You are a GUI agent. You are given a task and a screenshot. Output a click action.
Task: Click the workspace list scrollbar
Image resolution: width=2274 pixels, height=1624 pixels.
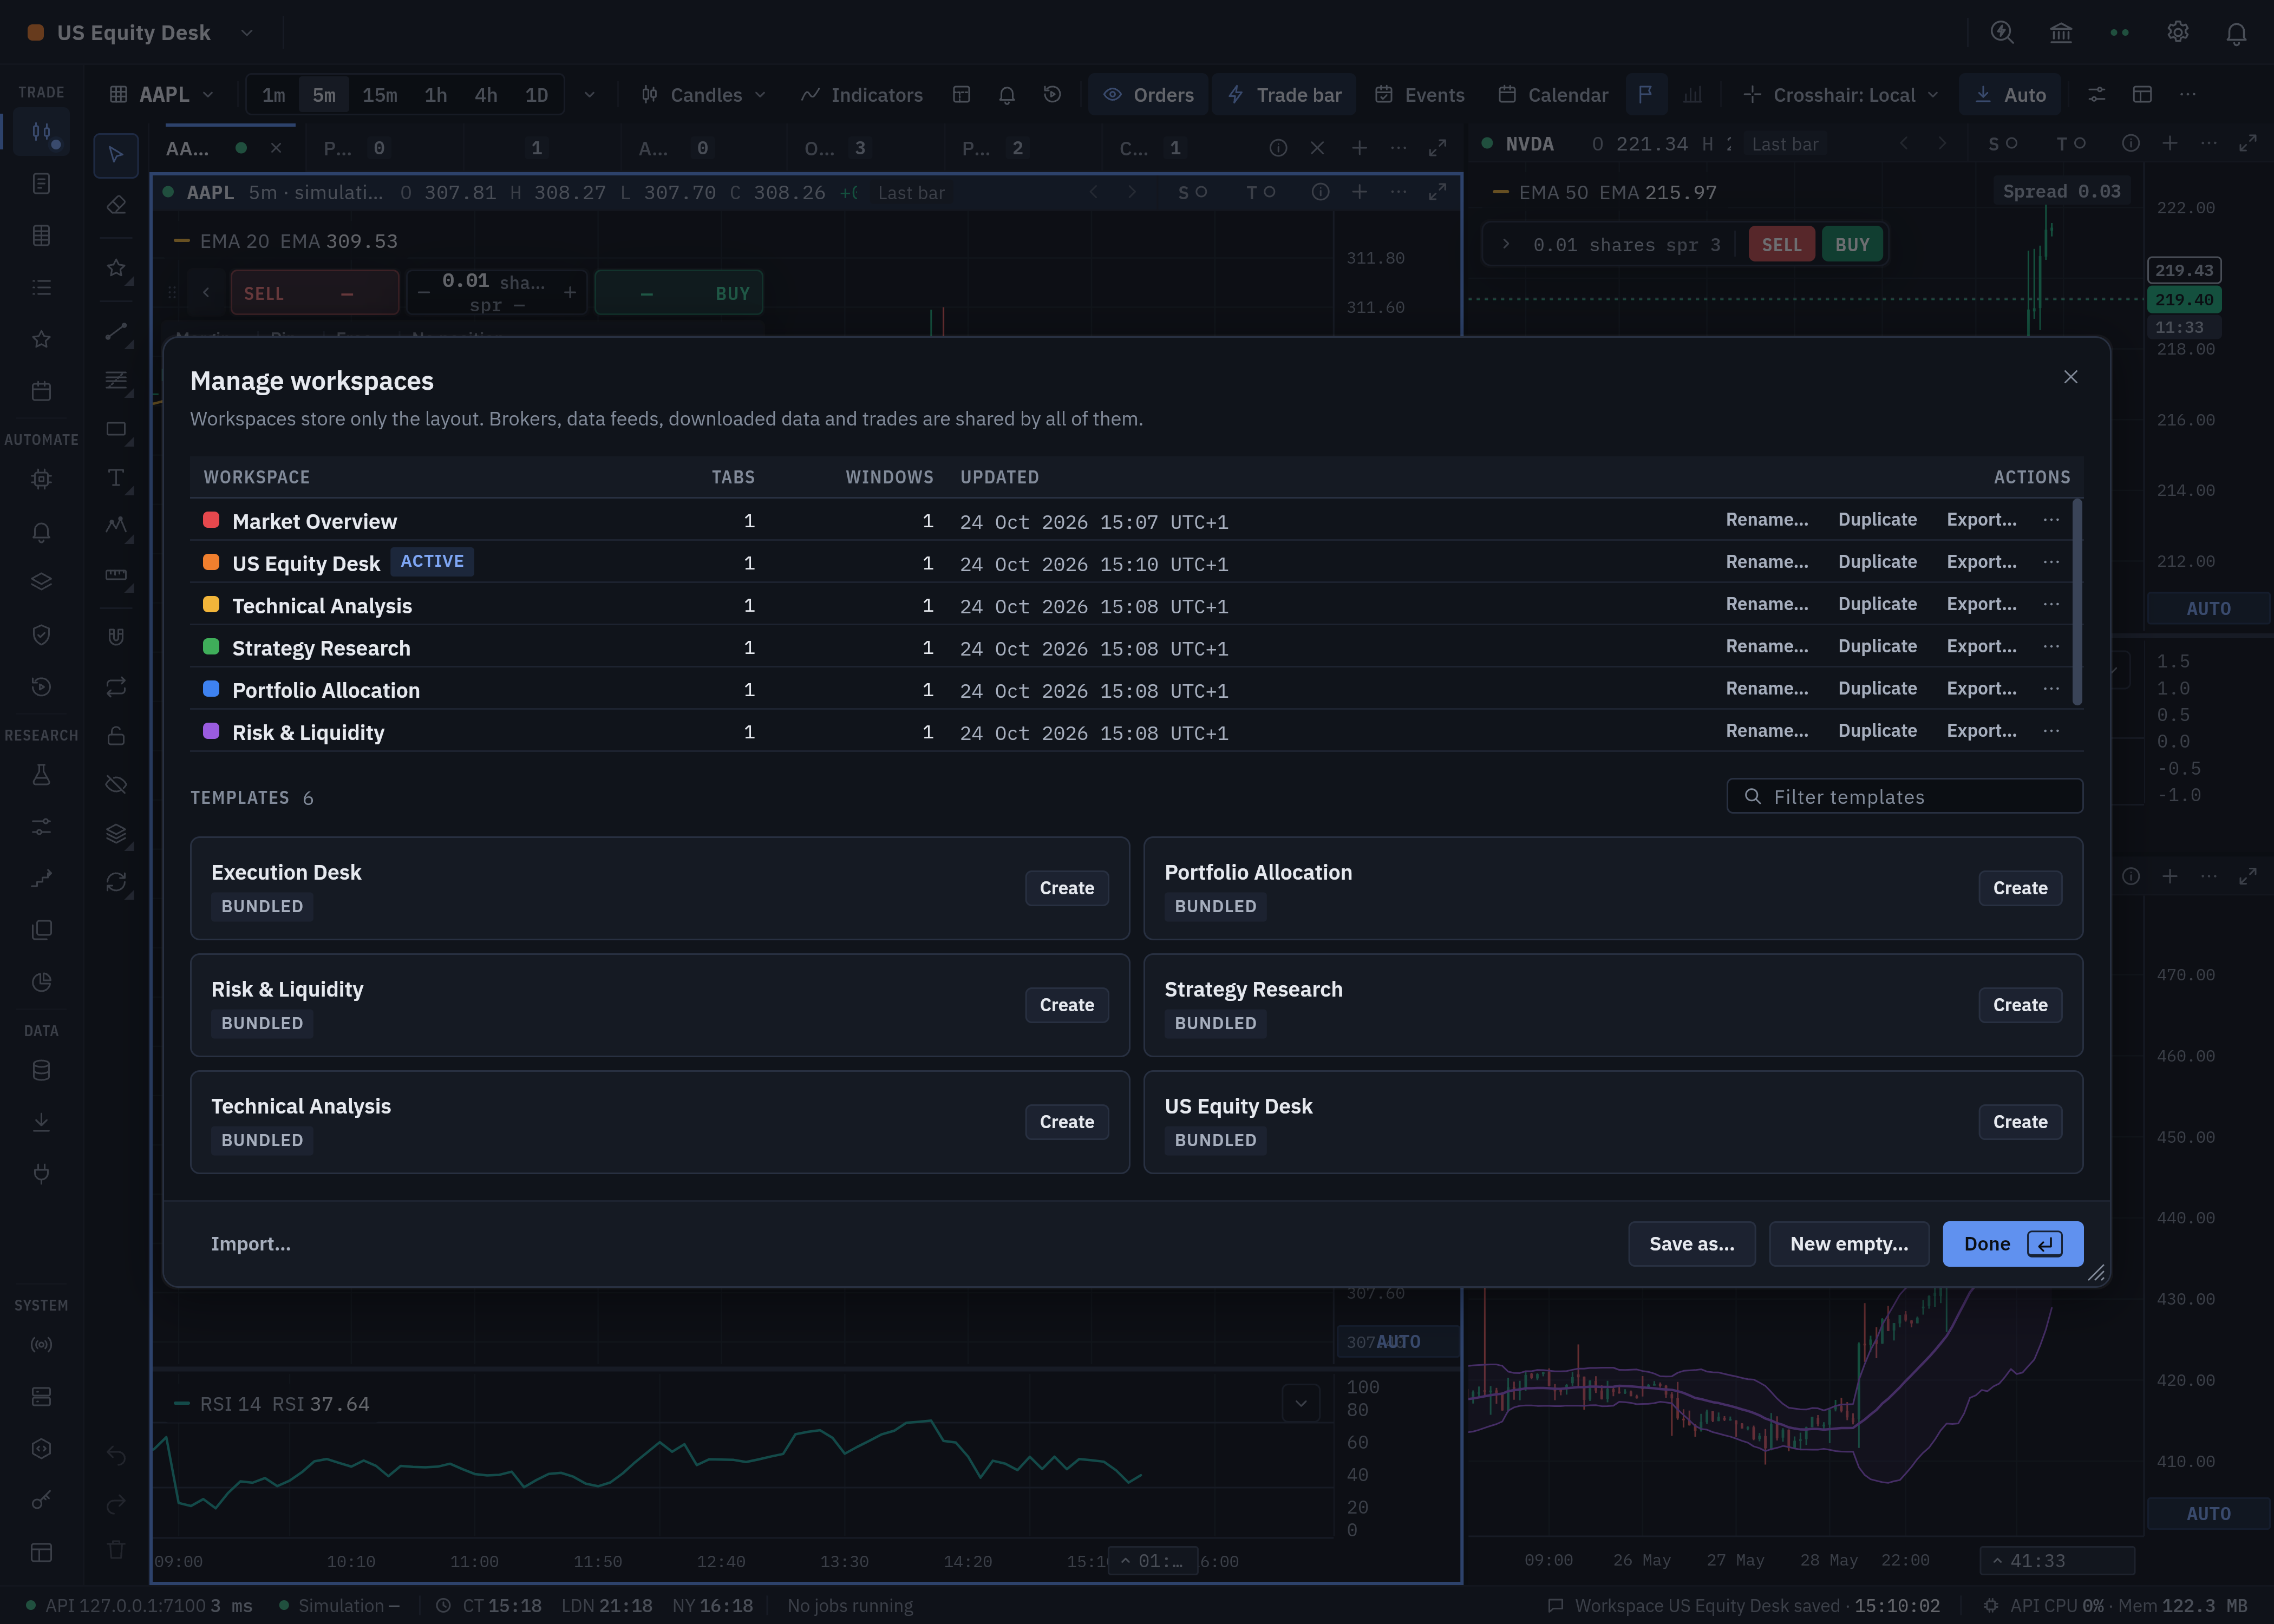[x=2077, y=602]
